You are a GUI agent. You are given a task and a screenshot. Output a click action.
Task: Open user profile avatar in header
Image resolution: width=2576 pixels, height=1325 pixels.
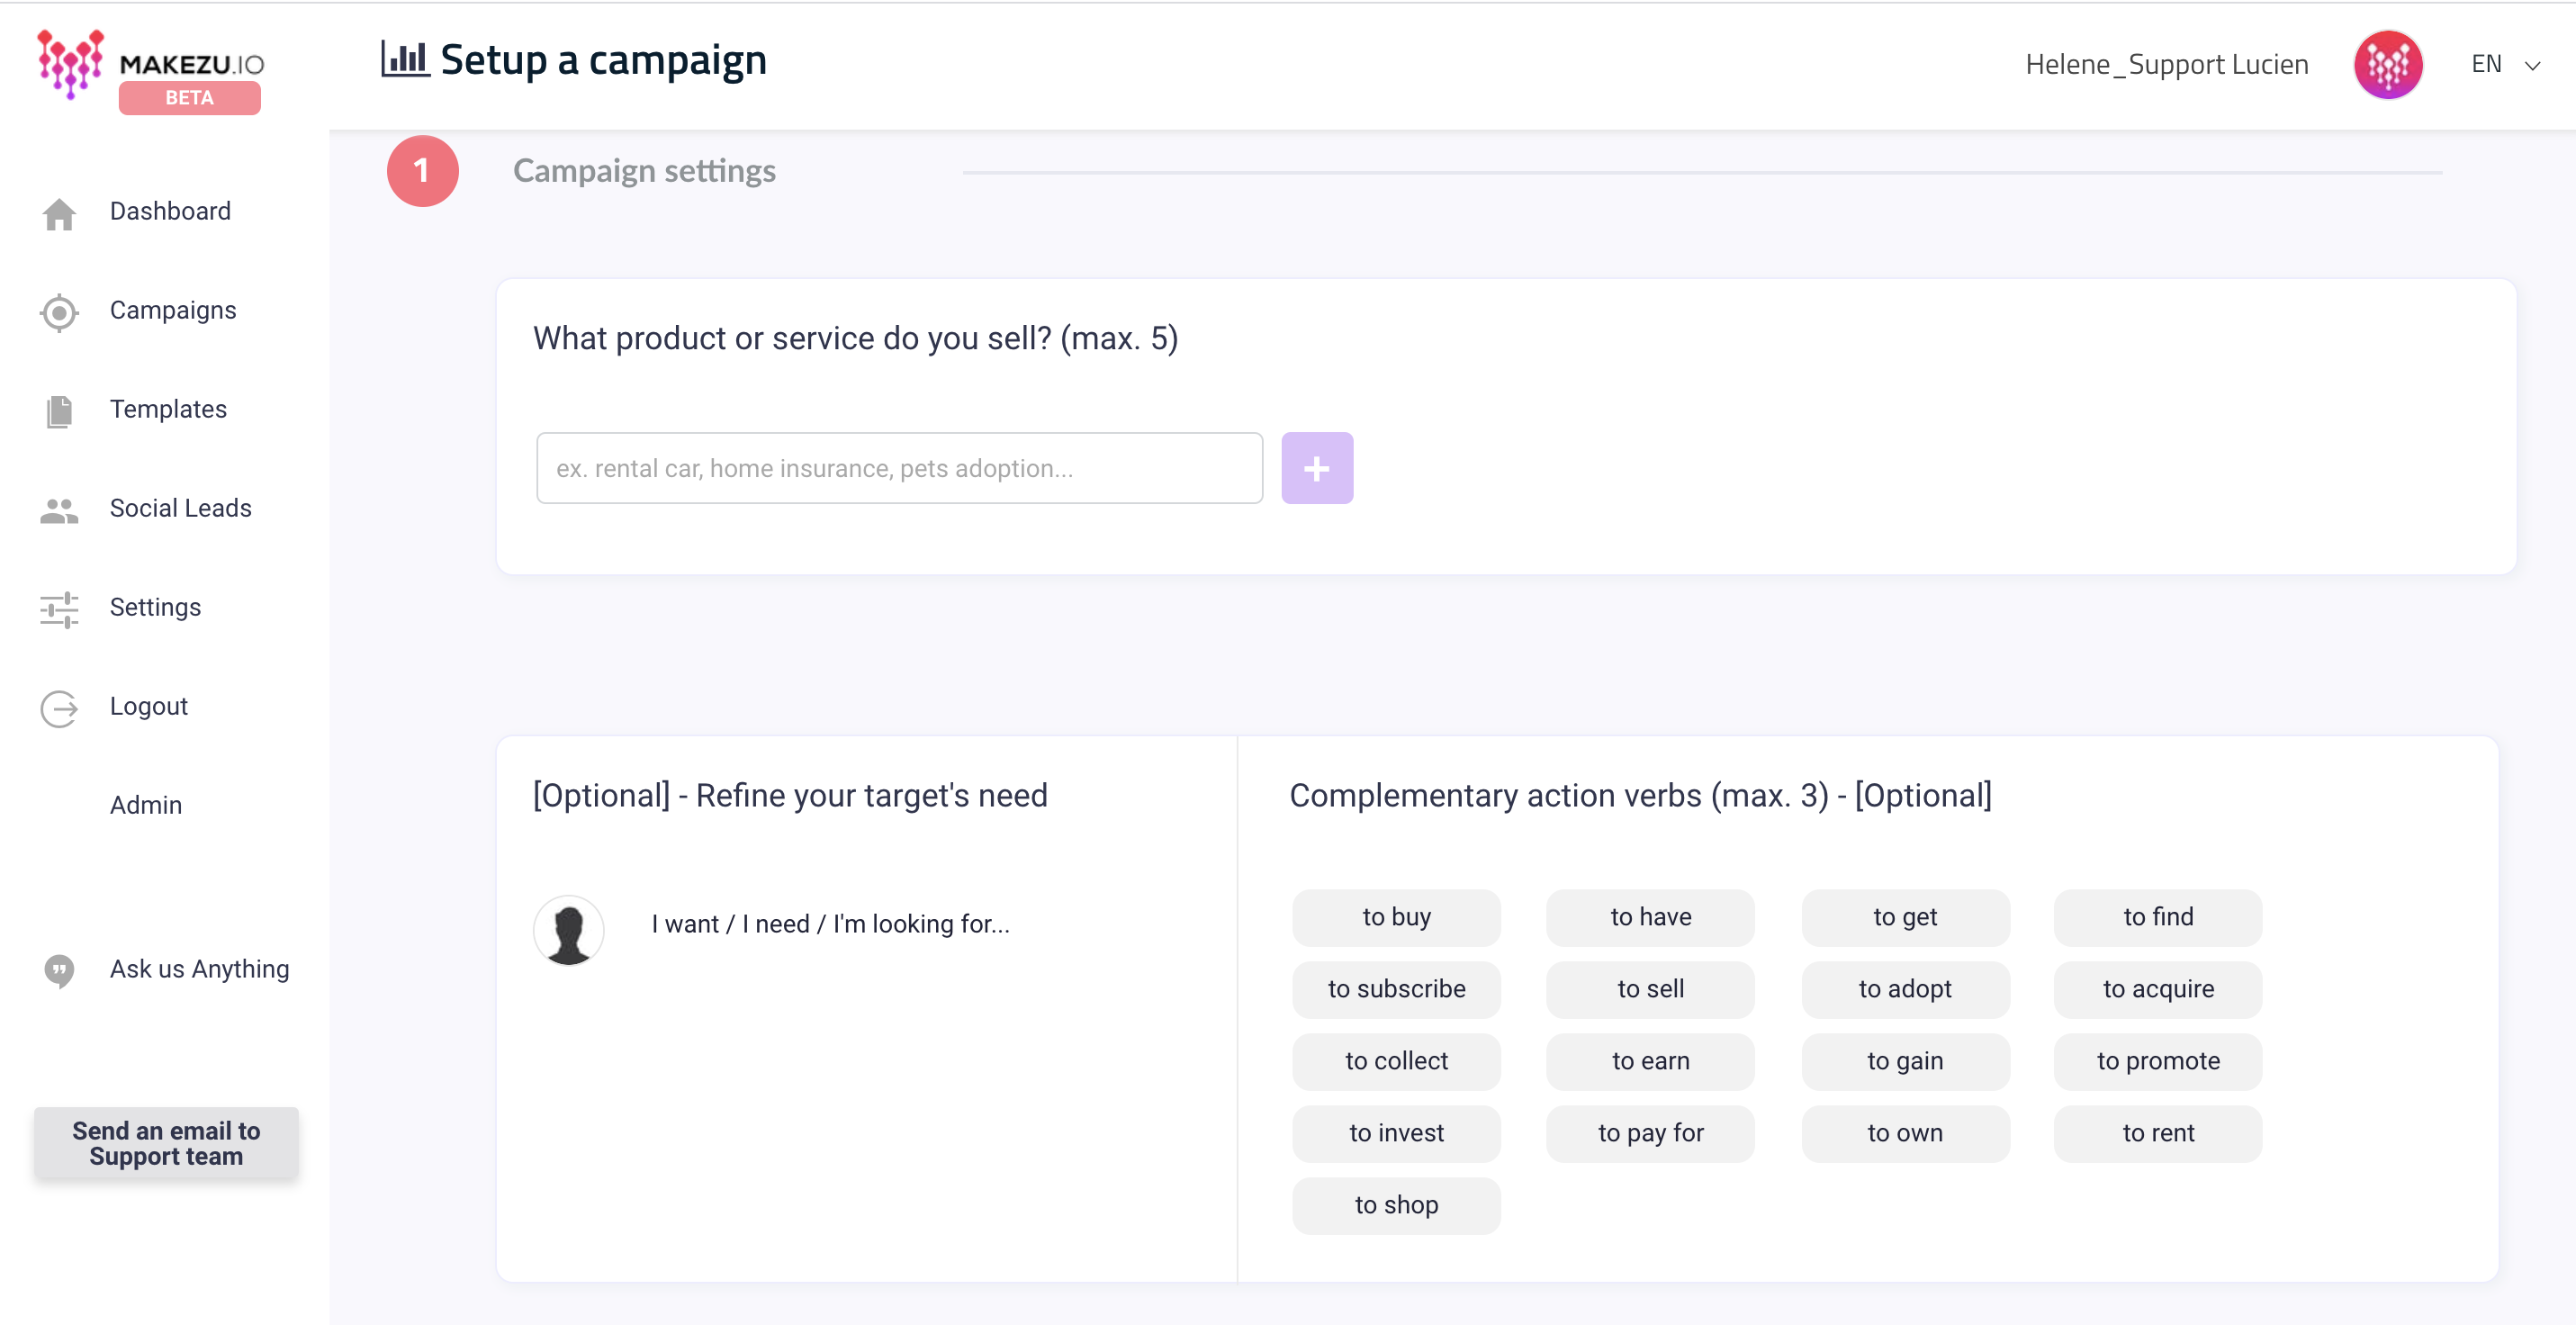[x=2387, y=65]
